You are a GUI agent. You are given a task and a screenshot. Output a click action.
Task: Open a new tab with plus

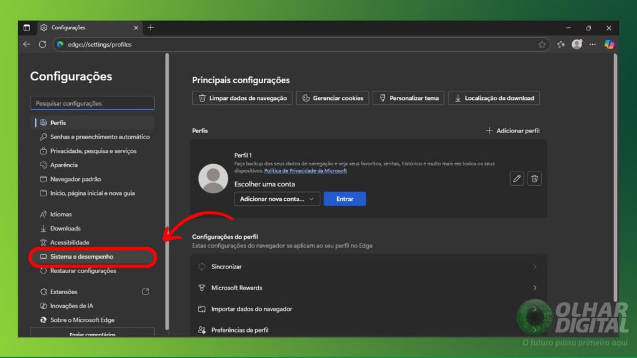coord(151,27)
